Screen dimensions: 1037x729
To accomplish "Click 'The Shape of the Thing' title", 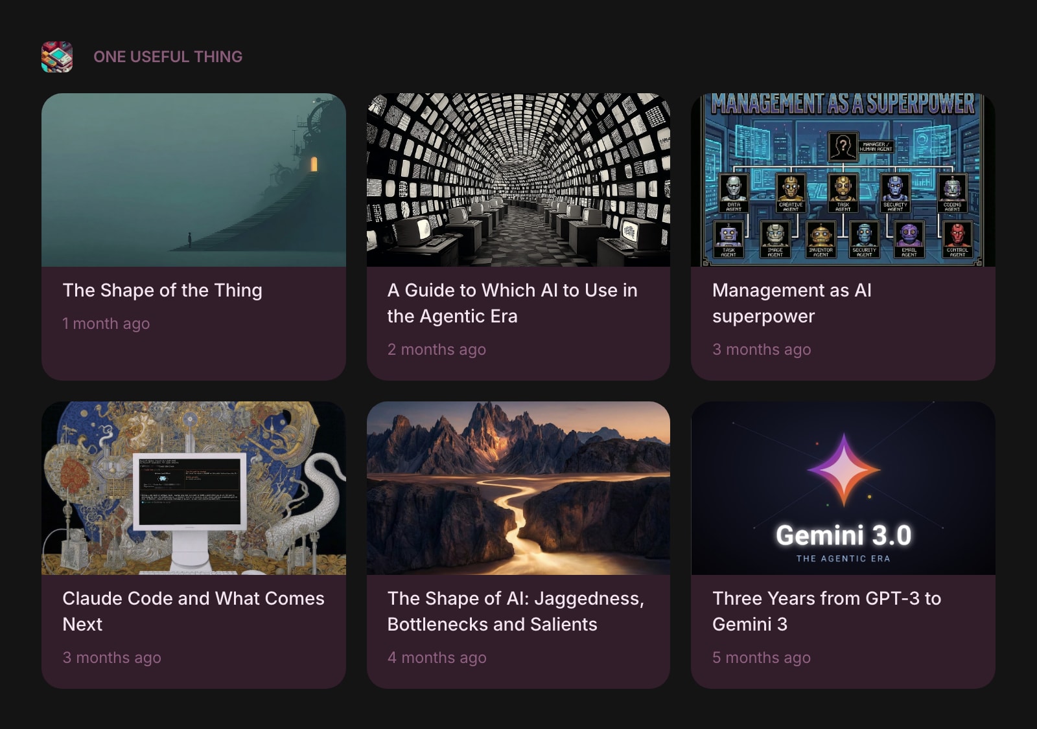I will pyautogui.click(x=162, y=290).
